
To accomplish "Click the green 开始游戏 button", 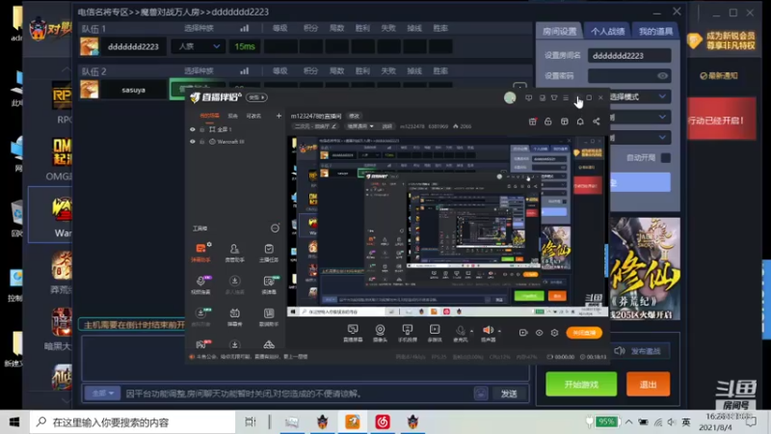I will 581,384.
